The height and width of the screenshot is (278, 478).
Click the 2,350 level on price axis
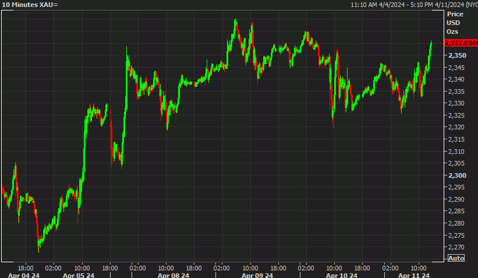click(456, 55)
